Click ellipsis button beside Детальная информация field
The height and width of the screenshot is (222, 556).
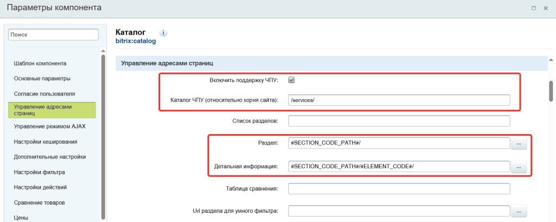click(519, 167)
